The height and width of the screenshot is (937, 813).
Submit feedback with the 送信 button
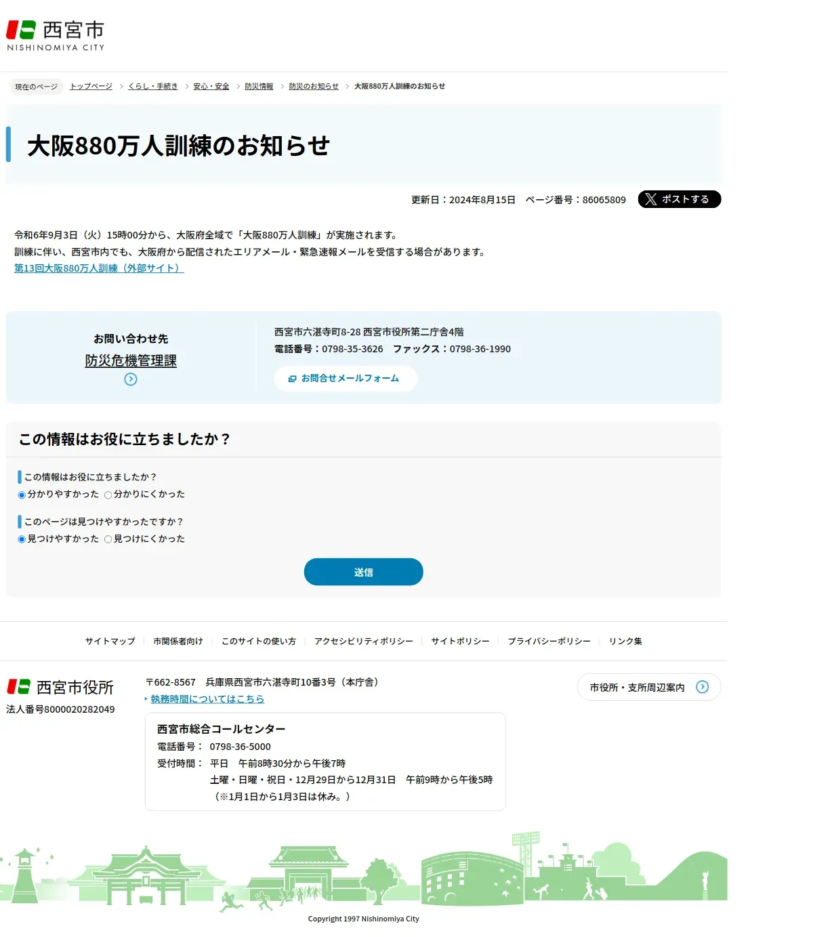[x=364, y=572]
